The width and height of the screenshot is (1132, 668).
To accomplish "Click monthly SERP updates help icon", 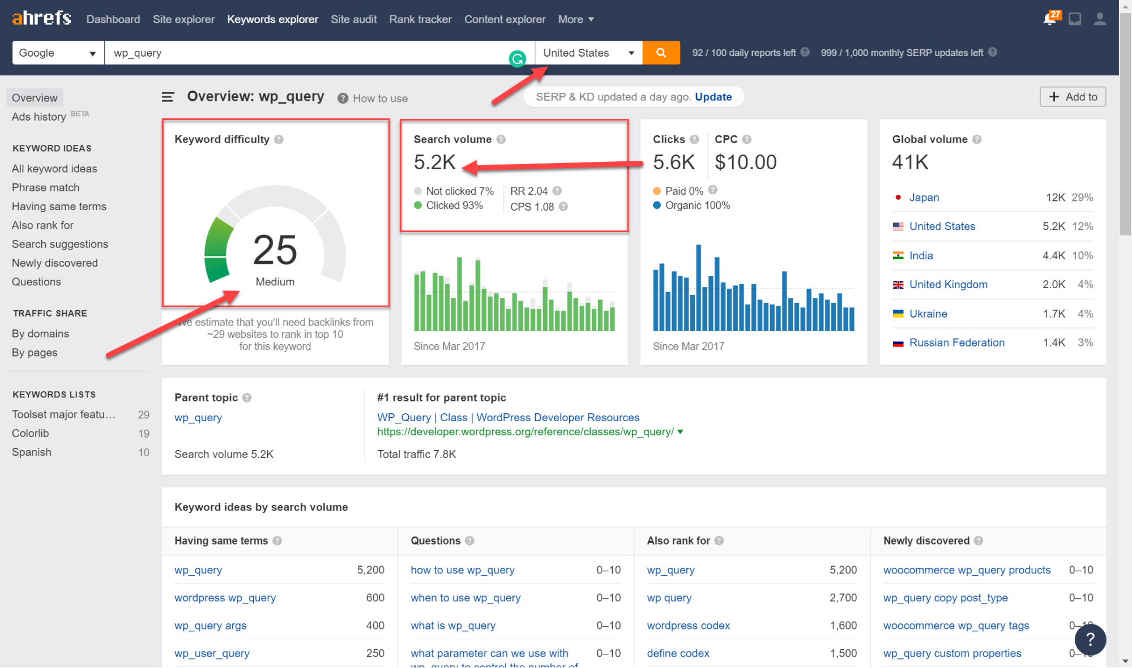I will pos(992,52).
